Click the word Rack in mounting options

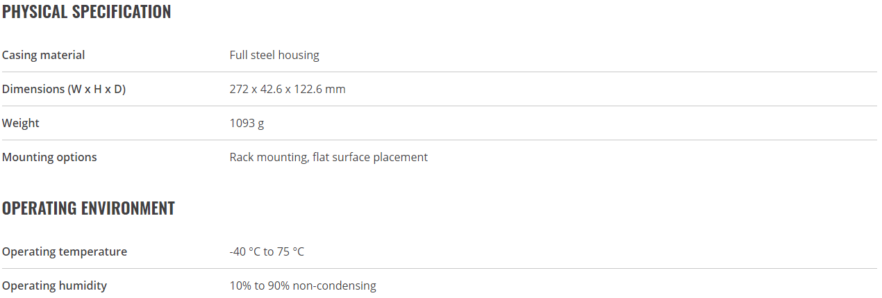[241, 157]
